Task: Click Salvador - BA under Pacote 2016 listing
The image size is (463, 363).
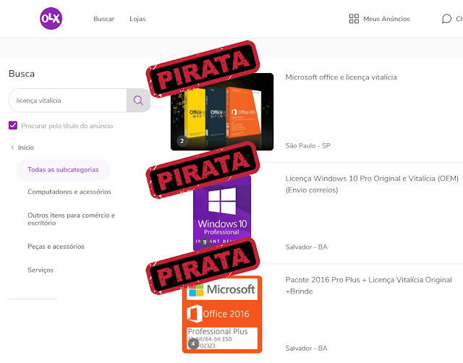Action: (x=306, y=349)
